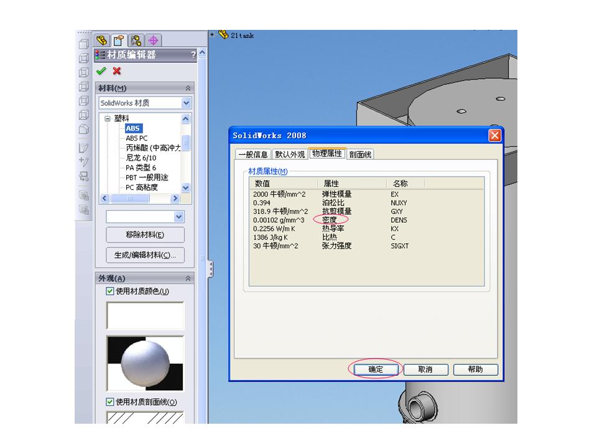Image resolution: width=597 pixels, height=448 pixels.
Task: Expand the flyout tree plus beside 21tank
Action: click(212, 35)
